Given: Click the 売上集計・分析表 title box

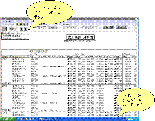Looking at the screenshot, I should click(x=80, y=37).
